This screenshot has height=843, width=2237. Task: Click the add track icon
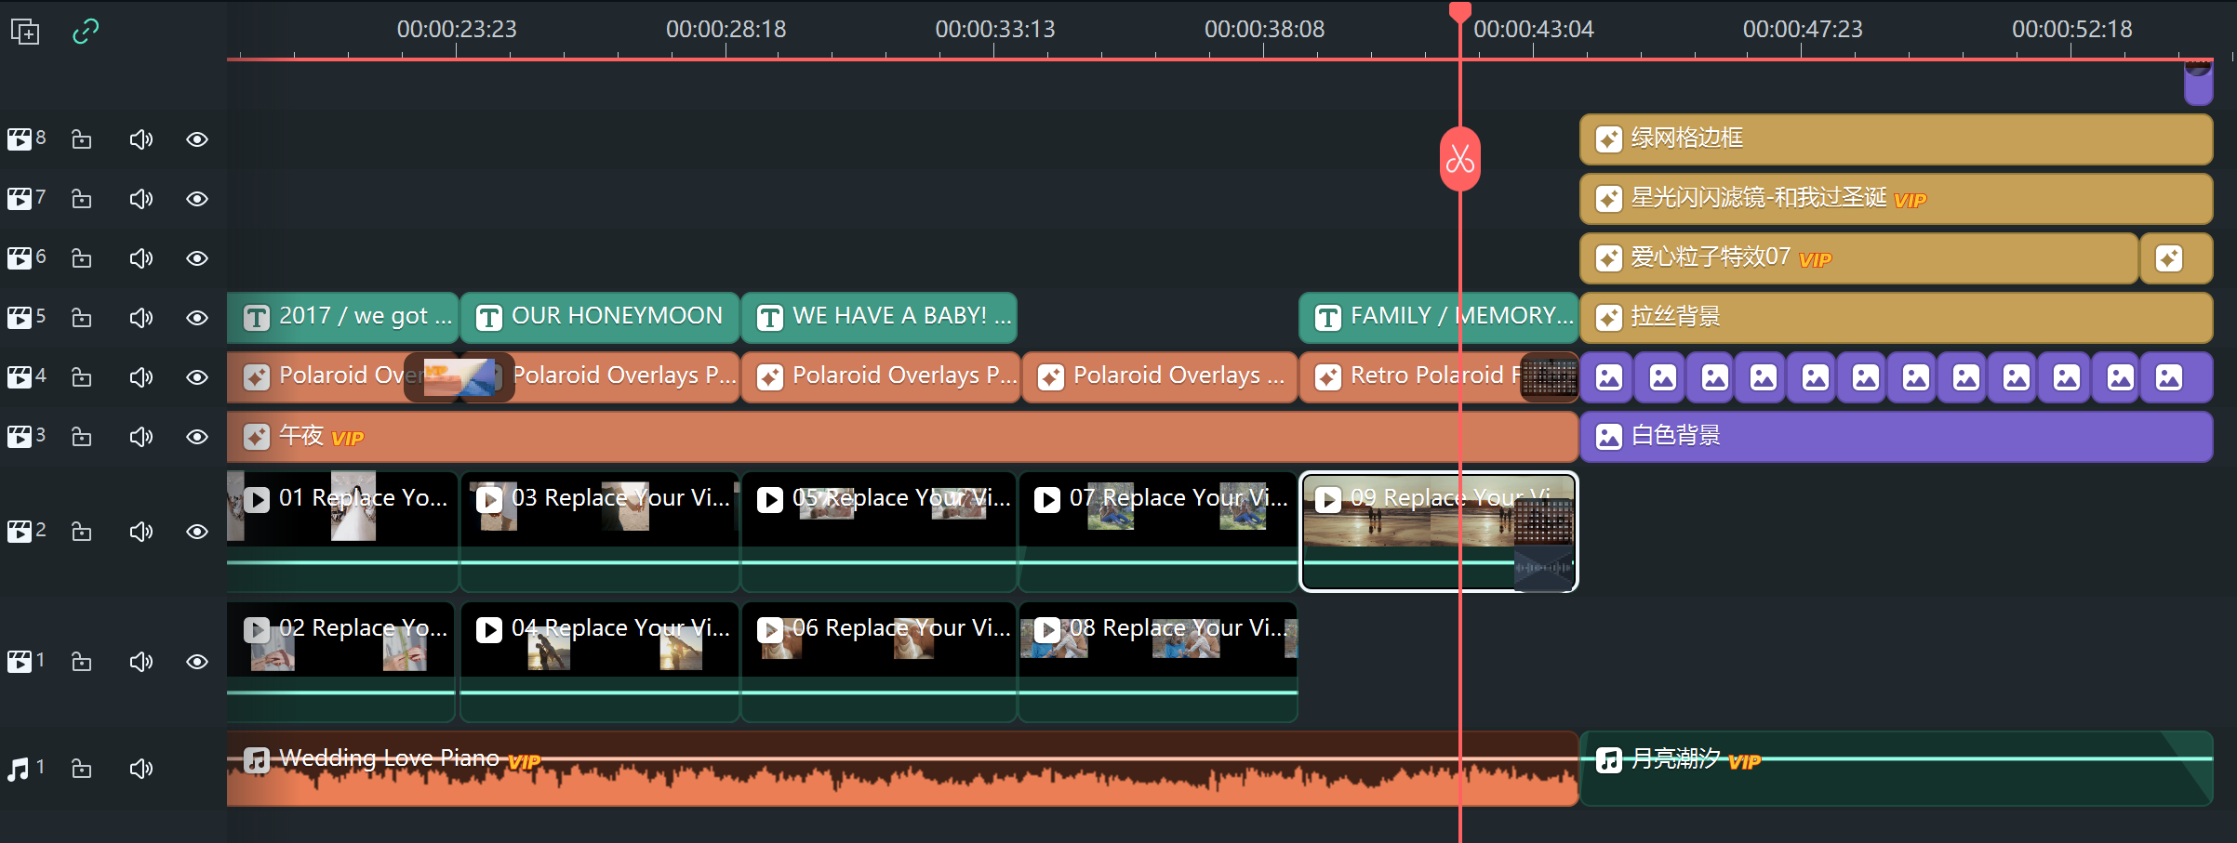25,32
